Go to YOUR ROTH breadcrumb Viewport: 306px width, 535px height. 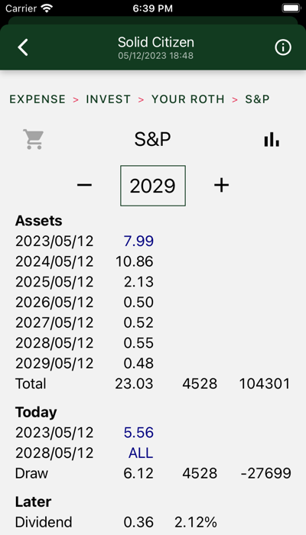click(188, 99)
